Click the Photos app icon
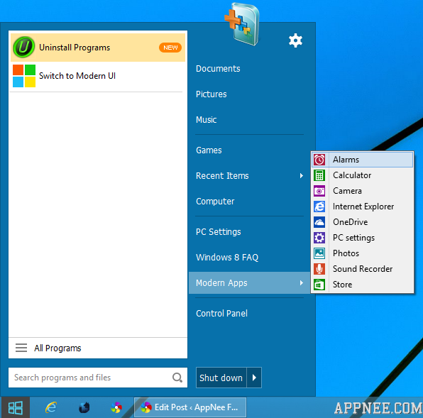Image resolution: width=423 pixels, height=418 pixels. [x=319, y=253]
